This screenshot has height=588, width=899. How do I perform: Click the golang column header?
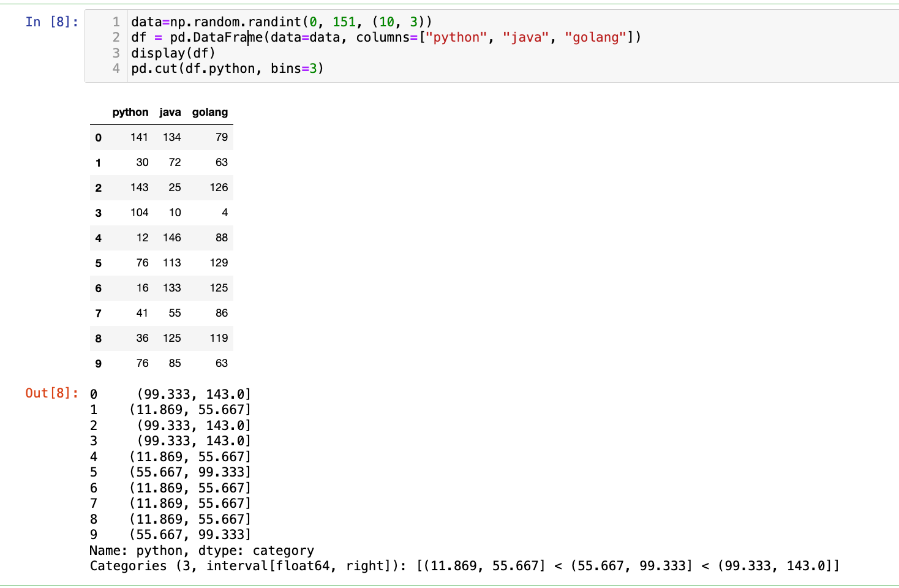click(209, 112)
